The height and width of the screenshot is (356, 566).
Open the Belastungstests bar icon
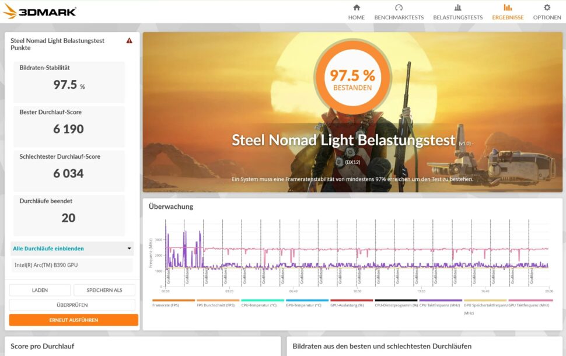click(x=457, y=7)
